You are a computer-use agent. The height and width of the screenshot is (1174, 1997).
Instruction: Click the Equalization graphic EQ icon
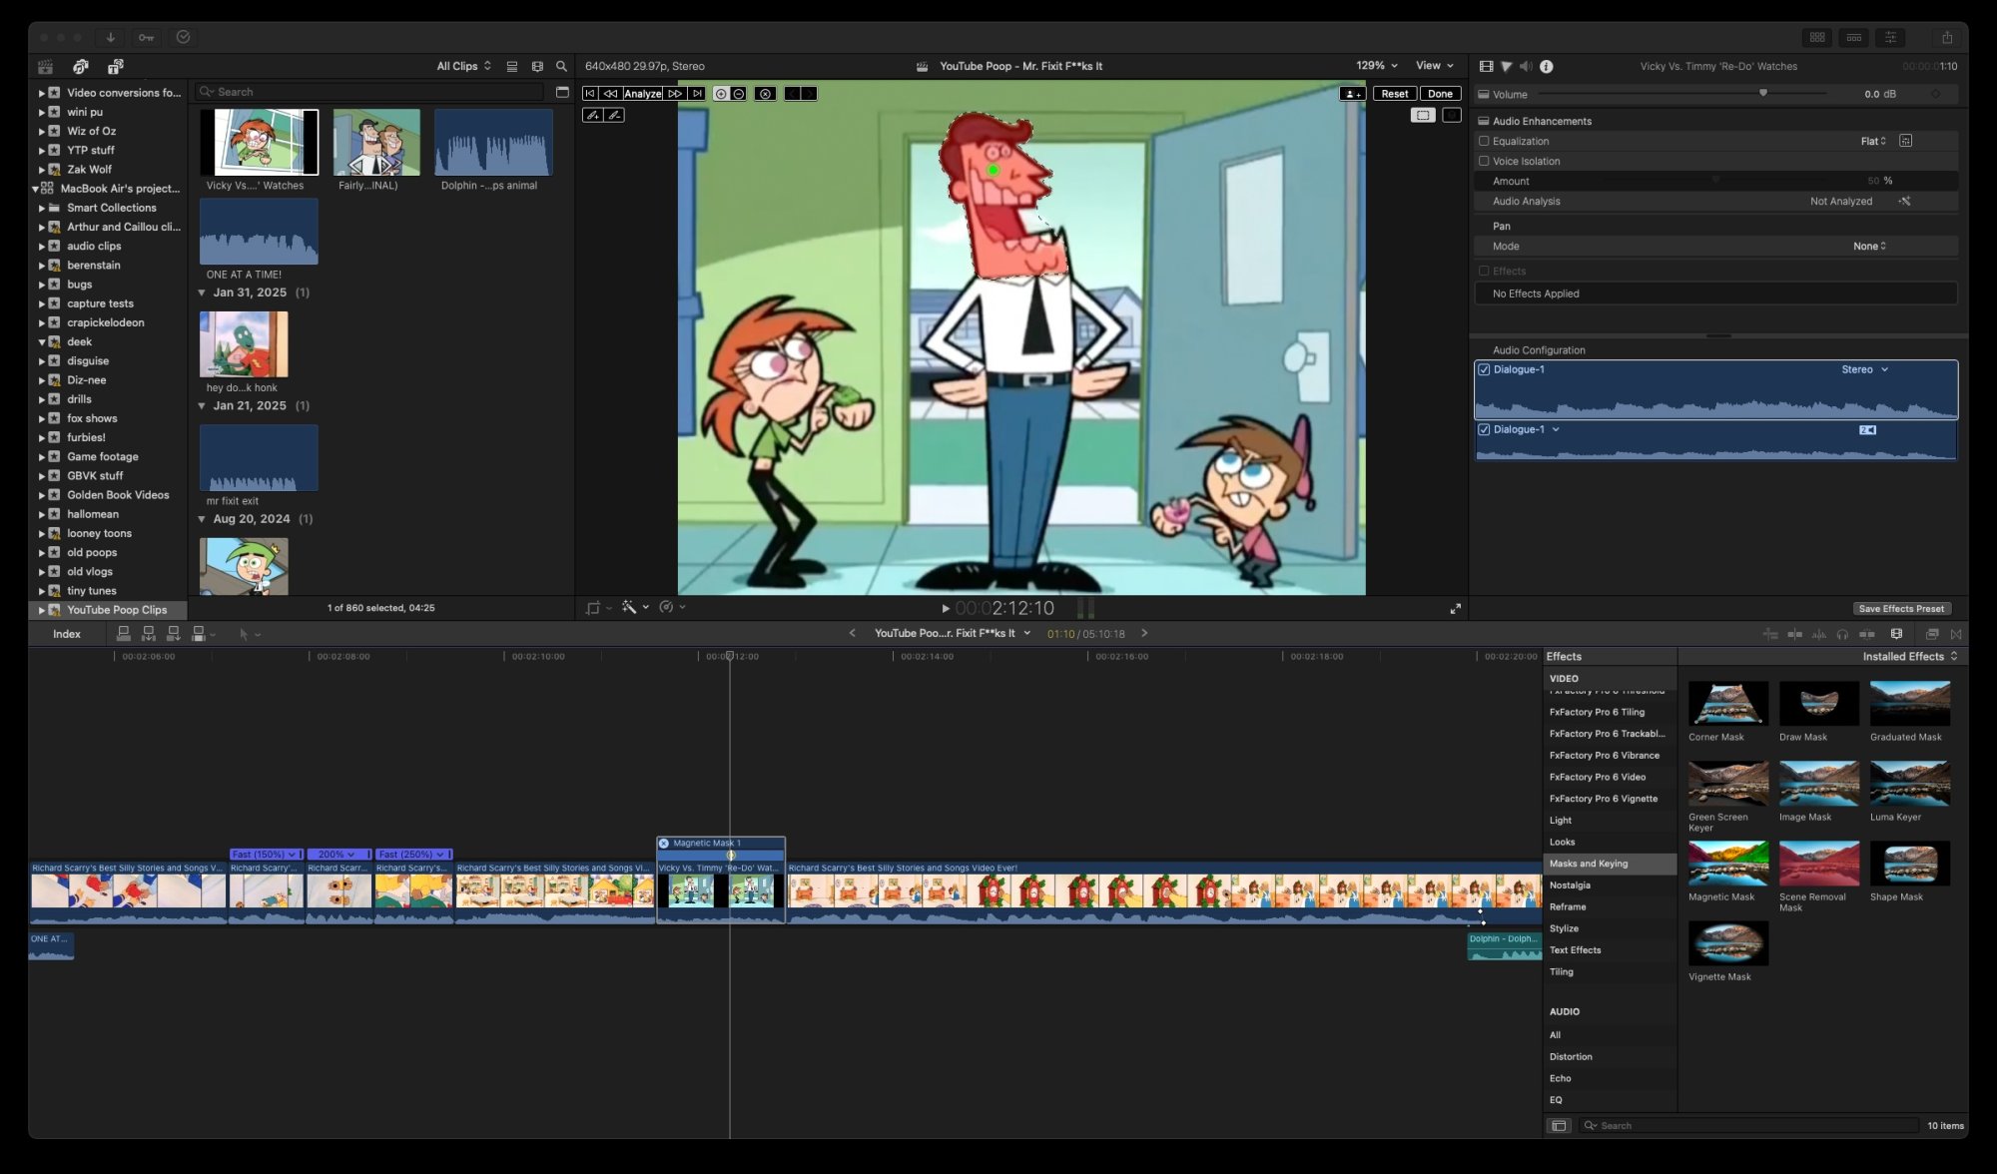pyautogui.click(x=1905, y=141)
